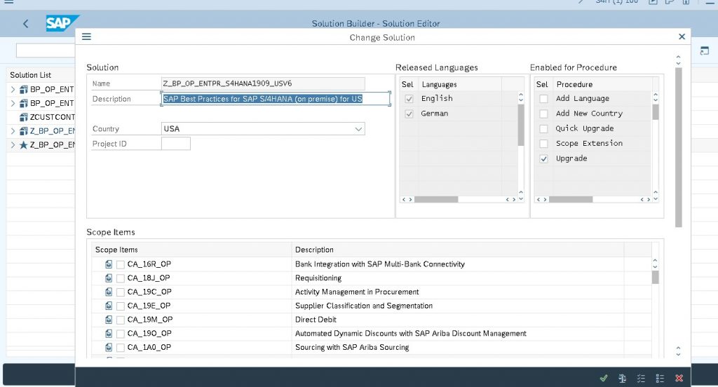This screenshot has height=387, width=718.
Task: Click the document icon of CA_19O_OP
Action: (x=109, y=333)
